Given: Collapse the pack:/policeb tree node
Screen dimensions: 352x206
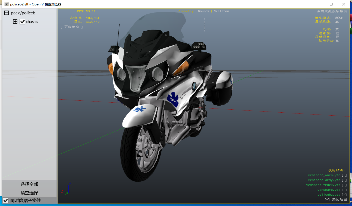Looking at the screenshot, I should 7,13.
